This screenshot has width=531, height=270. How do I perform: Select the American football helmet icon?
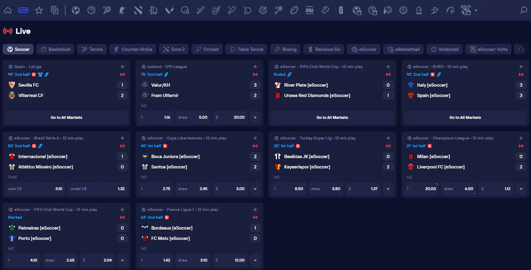185,10
